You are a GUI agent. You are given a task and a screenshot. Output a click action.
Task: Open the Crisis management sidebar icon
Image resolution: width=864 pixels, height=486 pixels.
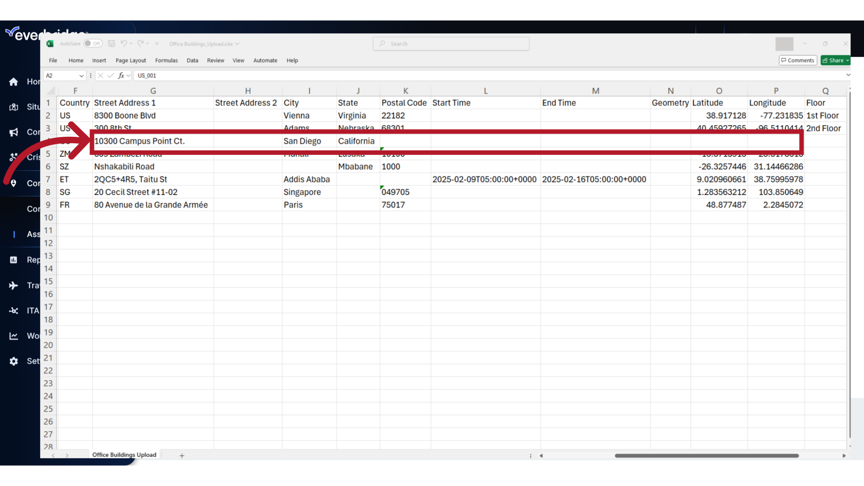(x=13, y=157)
